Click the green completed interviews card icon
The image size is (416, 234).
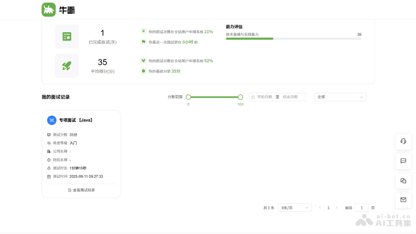(x=67, y=36)
